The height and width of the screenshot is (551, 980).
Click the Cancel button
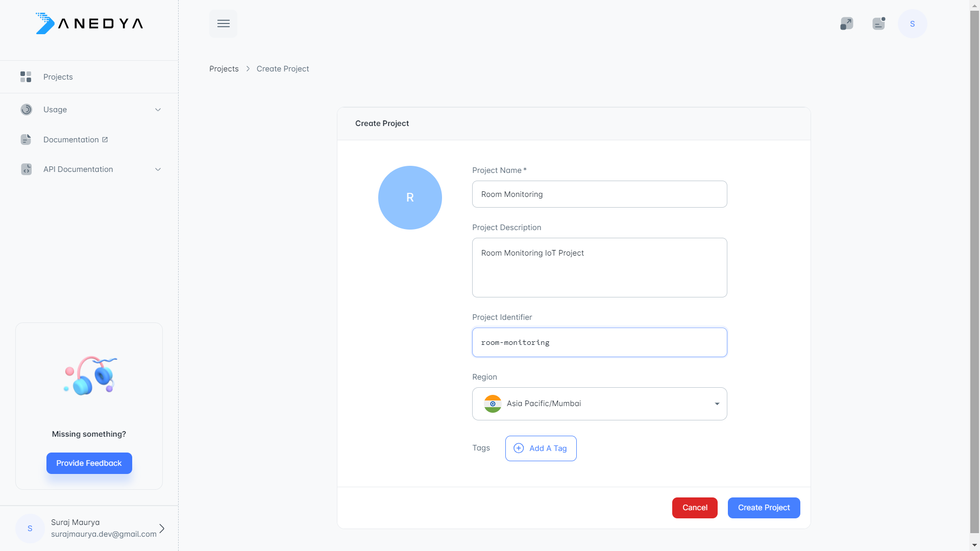tap(695, 507)
